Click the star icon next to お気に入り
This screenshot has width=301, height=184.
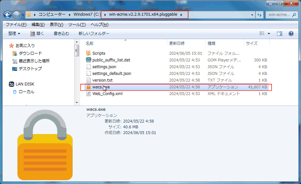[x=11, y=45]
